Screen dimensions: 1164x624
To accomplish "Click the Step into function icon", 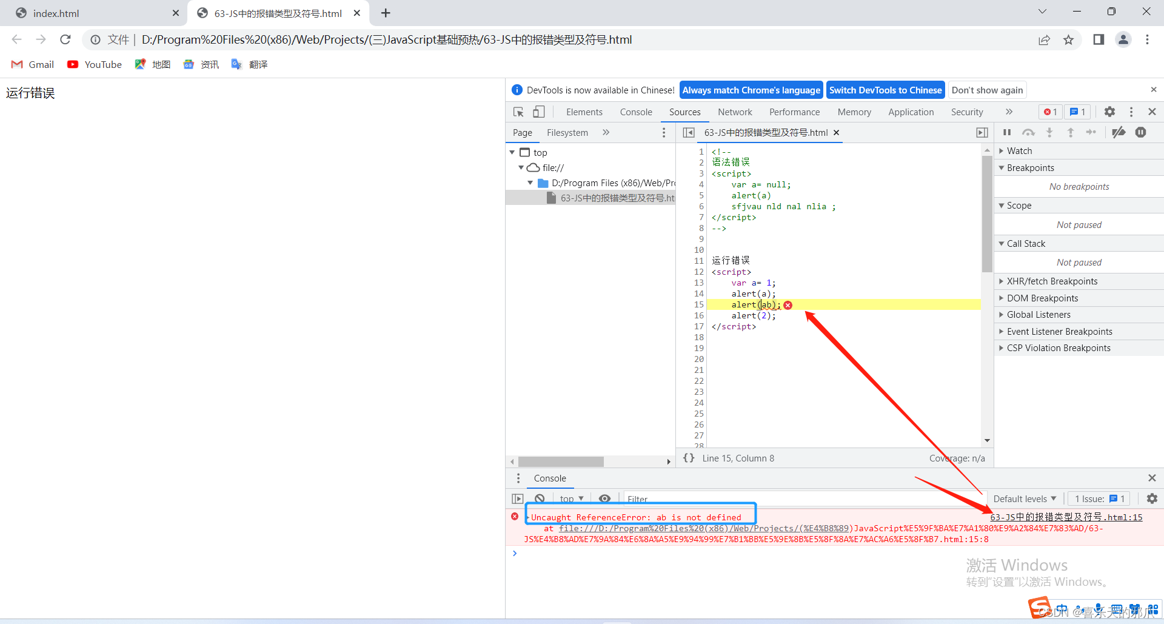I will (x=1049, y=133).
